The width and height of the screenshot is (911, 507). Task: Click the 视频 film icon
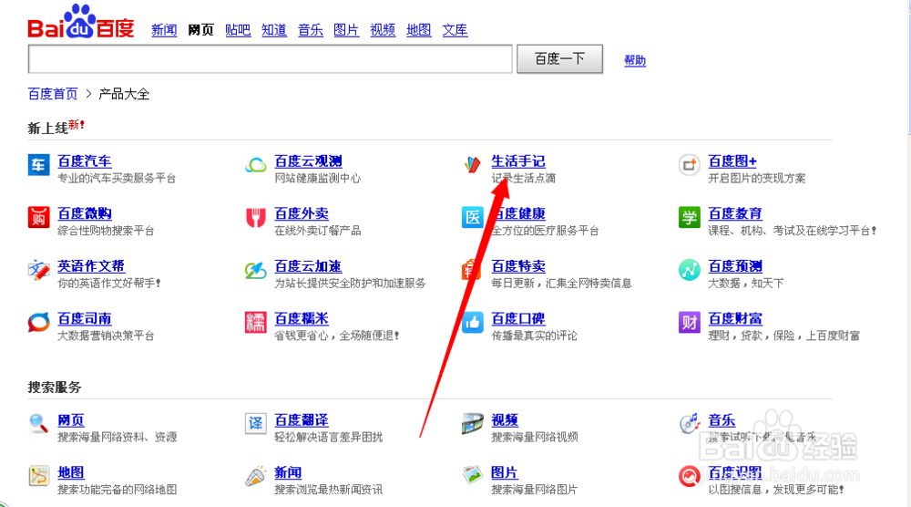click(x=472, y=423)
